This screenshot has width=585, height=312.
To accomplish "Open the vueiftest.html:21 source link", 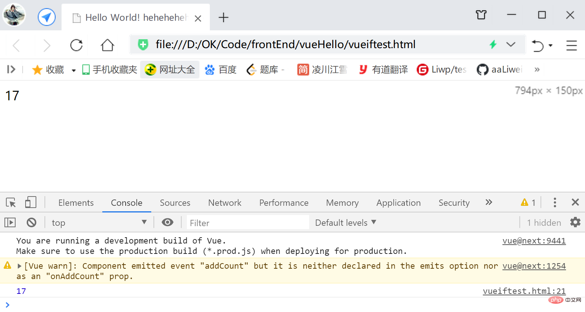I will (524, 291).
